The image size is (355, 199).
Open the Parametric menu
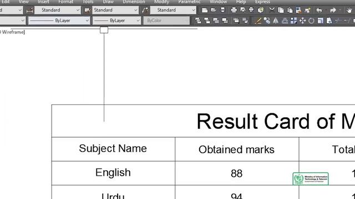pos(189,2)
